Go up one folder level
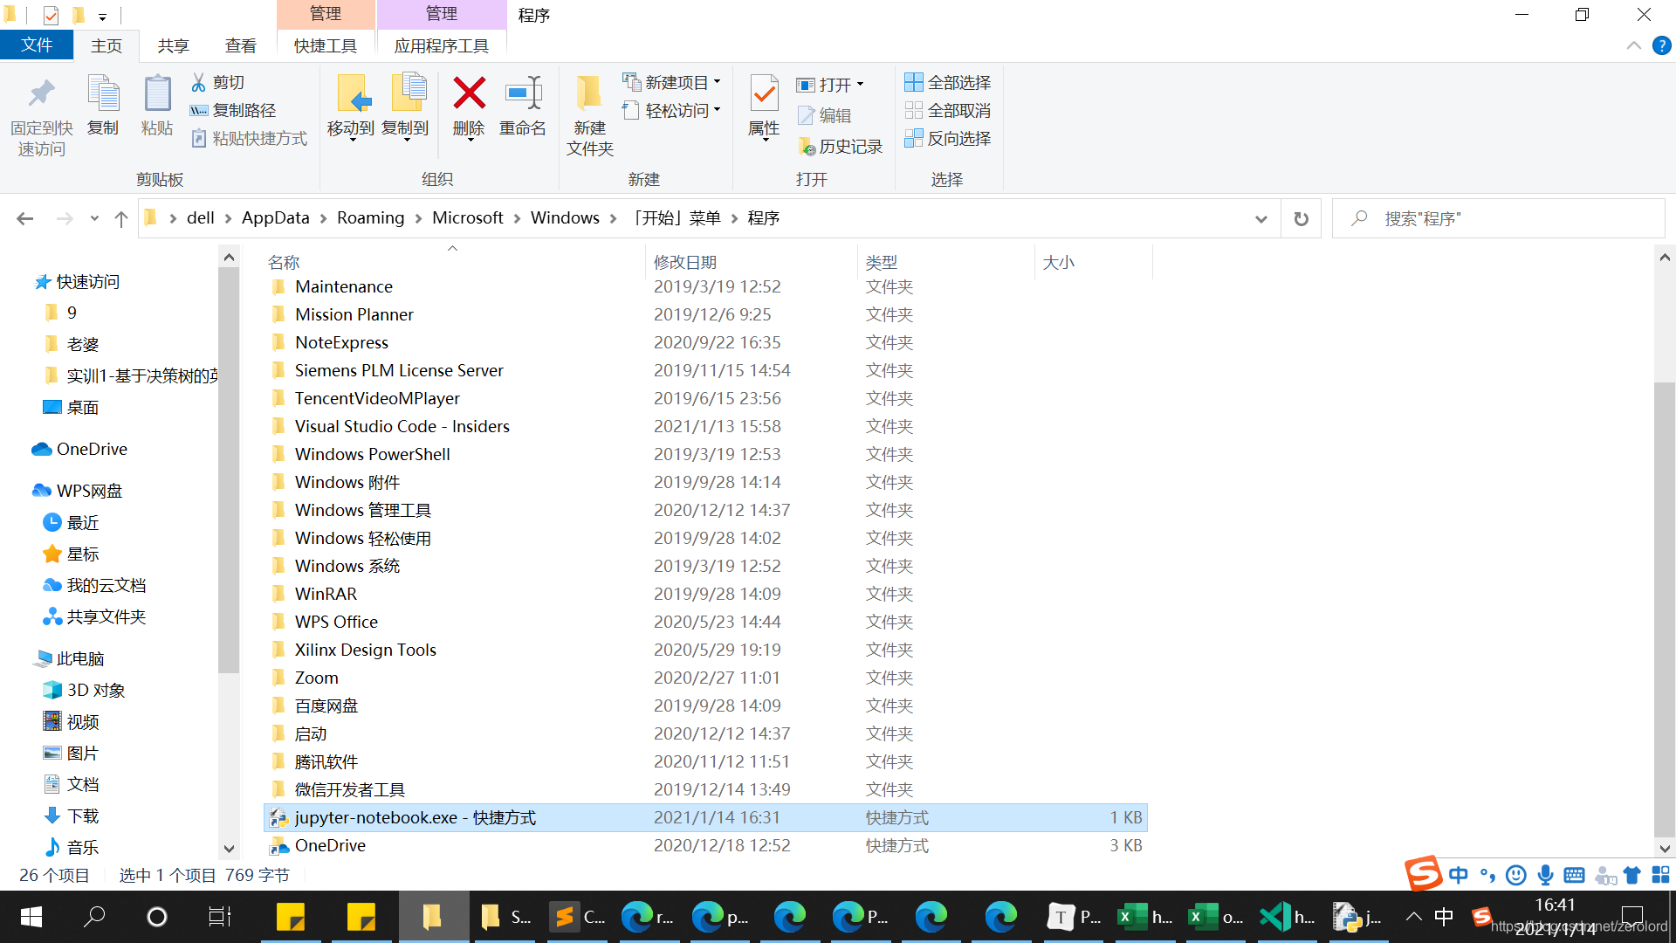1676x943 pixels. [x=121, y=218]
